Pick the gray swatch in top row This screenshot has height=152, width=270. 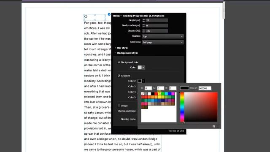(146, 94)
